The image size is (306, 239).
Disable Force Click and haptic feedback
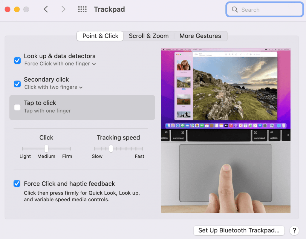(17, 183)
